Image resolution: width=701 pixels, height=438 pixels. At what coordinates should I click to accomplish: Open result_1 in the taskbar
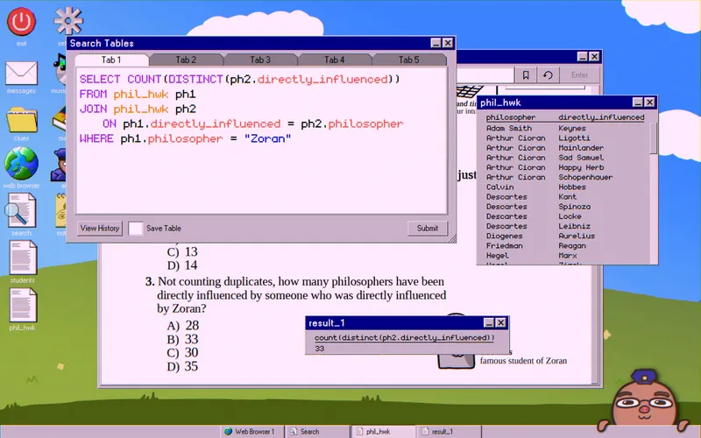[449, 431]
